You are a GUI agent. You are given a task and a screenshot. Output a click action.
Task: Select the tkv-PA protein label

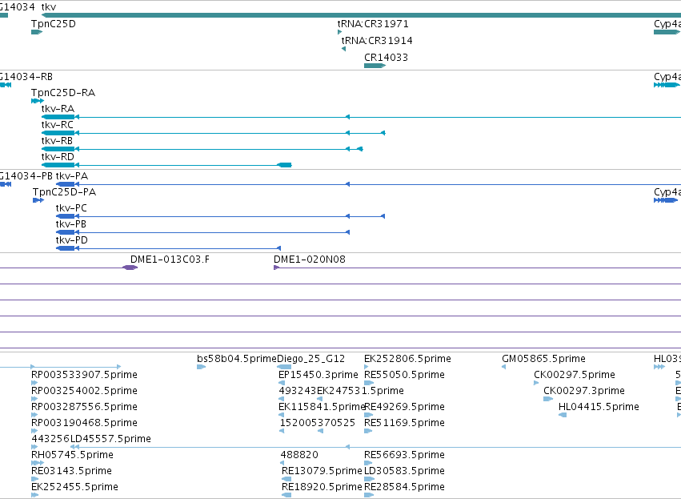pyautogui.click(x=72, y=176)
